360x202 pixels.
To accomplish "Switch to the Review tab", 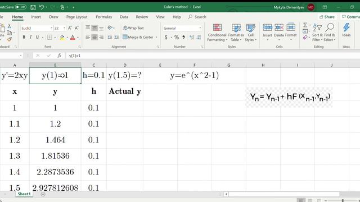I will tap(142, 17).
